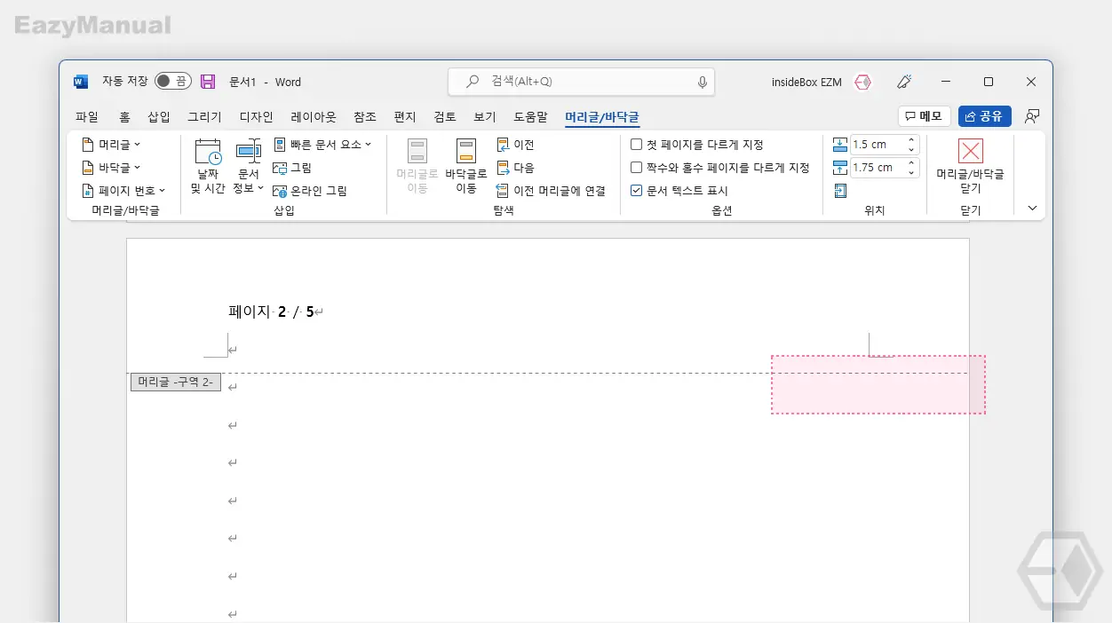Check 짝수와 홀수 페이지를 다르게 지정
The height and width of the screenshot is (623, 1112).
click(636, 167)
